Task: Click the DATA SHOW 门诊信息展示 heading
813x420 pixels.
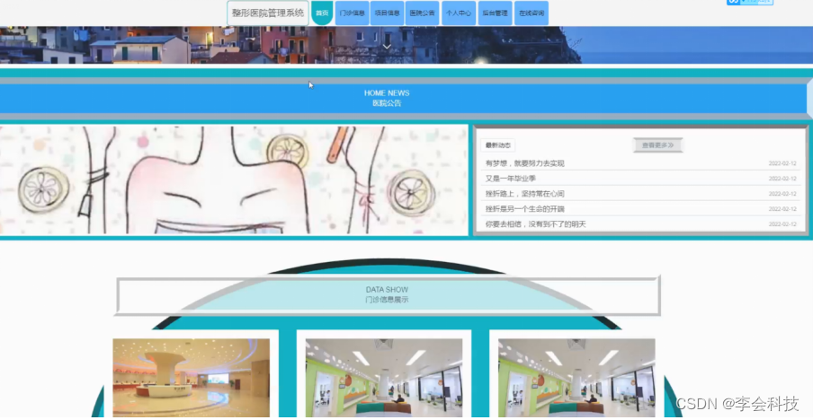Action: coord(387,295)
